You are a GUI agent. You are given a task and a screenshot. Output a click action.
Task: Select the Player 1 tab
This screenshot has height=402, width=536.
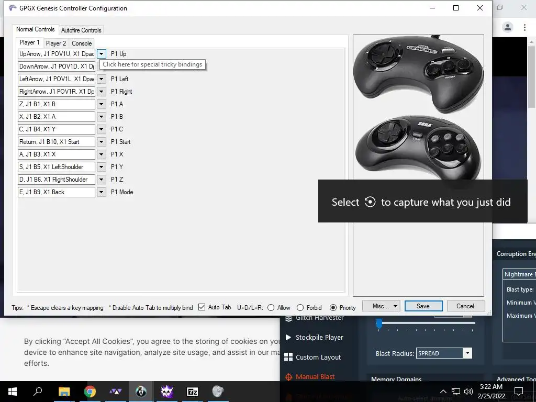point(30,42)
